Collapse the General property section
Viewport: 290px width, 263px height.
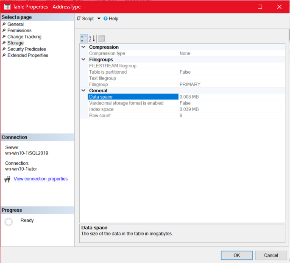[84, 90]
